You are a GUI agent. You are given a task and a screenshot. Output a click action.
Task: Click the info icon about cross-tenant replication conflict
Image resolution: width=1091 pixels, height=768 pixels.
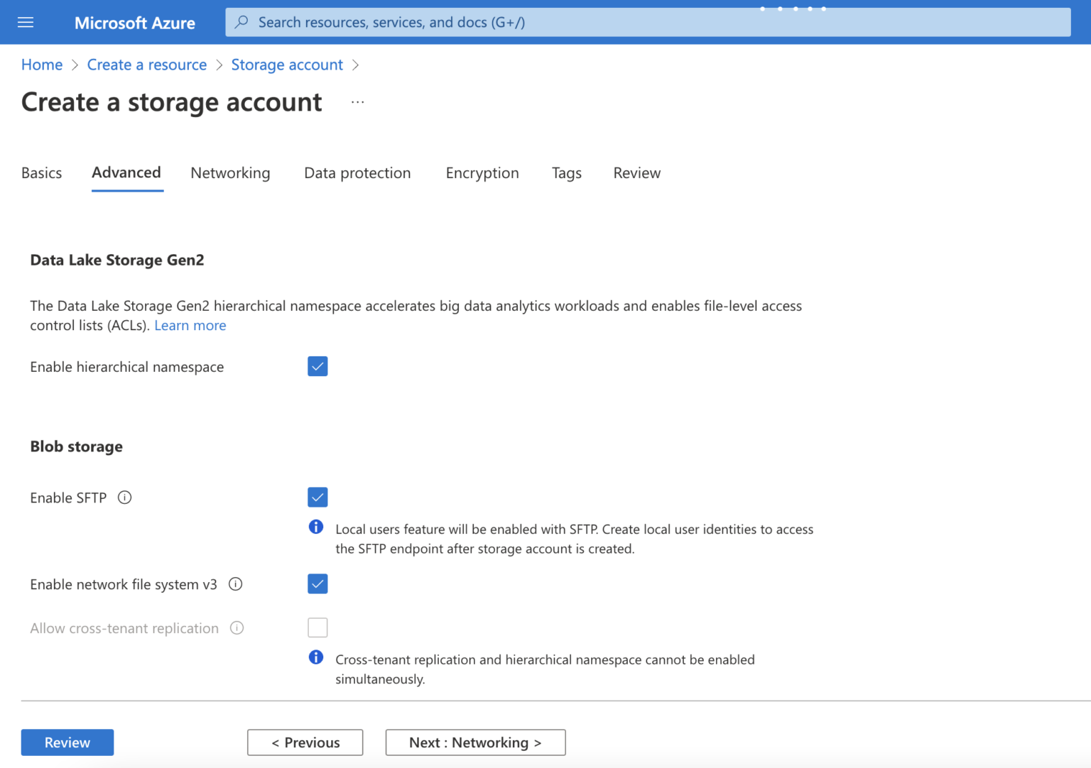coord(316,657)
